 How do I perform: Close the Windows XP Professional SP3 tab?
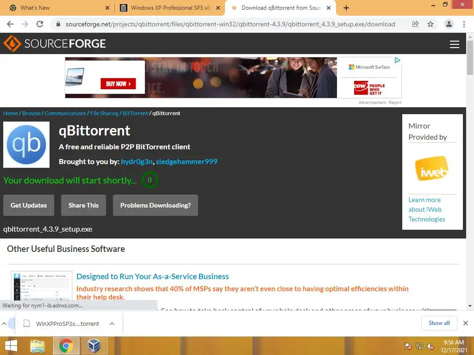tap(218, 8)
